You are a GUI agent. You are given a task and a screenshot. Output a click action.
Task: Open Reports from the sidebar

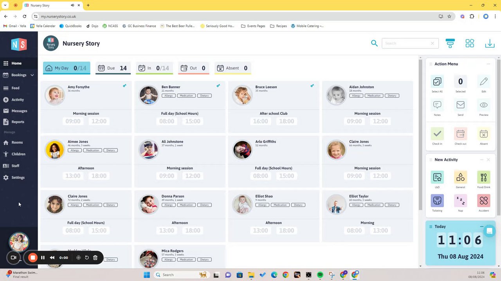18,122
